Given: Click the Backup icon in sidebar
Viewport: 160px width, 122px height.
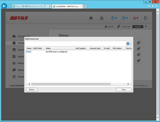Looking at the screenshot, I should click(x=14, y=70).
